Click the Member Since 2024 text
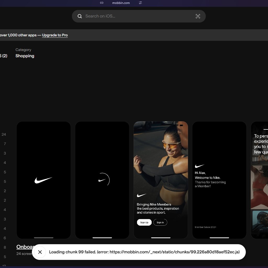 pos(206,227)
